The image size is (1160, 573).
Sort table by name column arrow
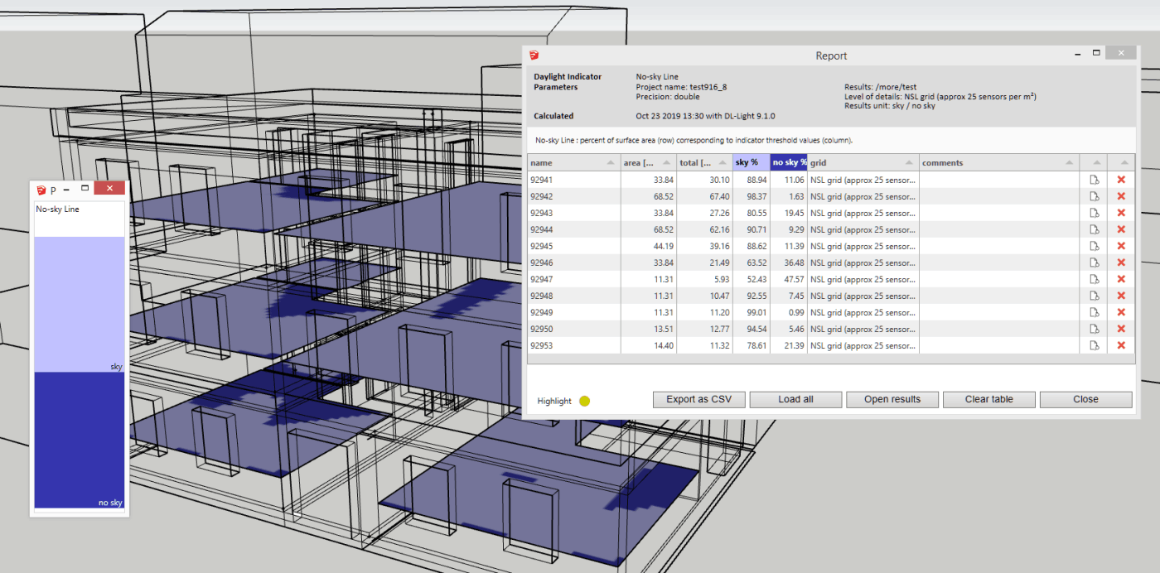(611, 162)
